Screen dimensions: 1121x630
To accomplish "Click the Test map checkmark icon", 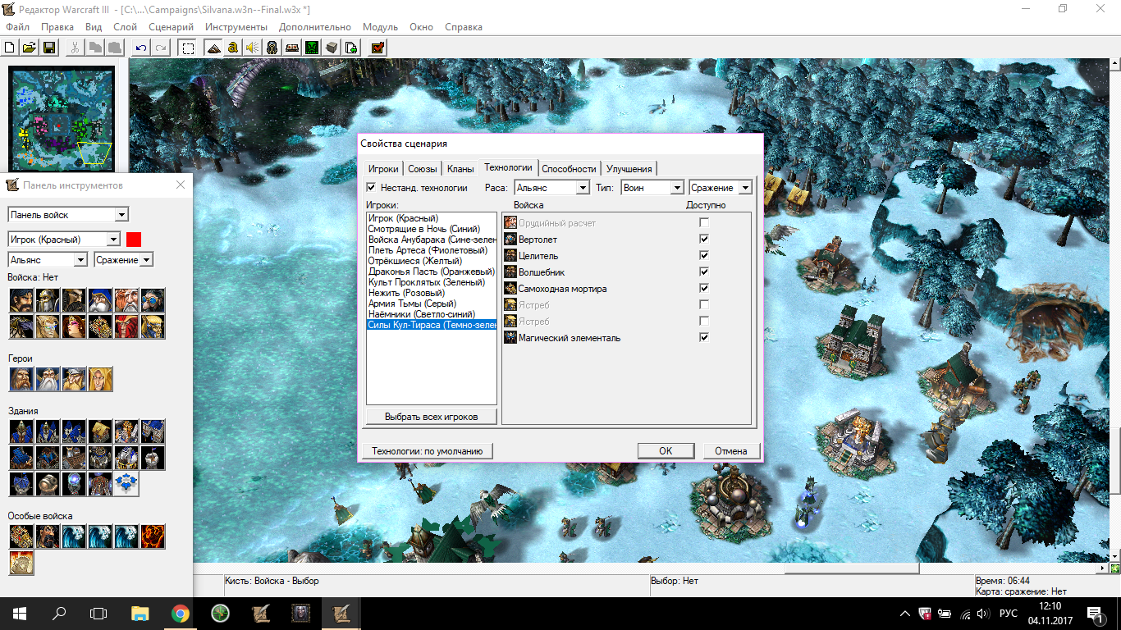I will pos(377,48).
